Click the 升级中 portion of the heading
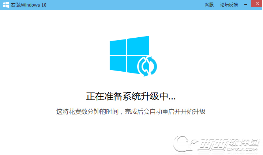Screen dimensions: 263x155 coord(154,97)
